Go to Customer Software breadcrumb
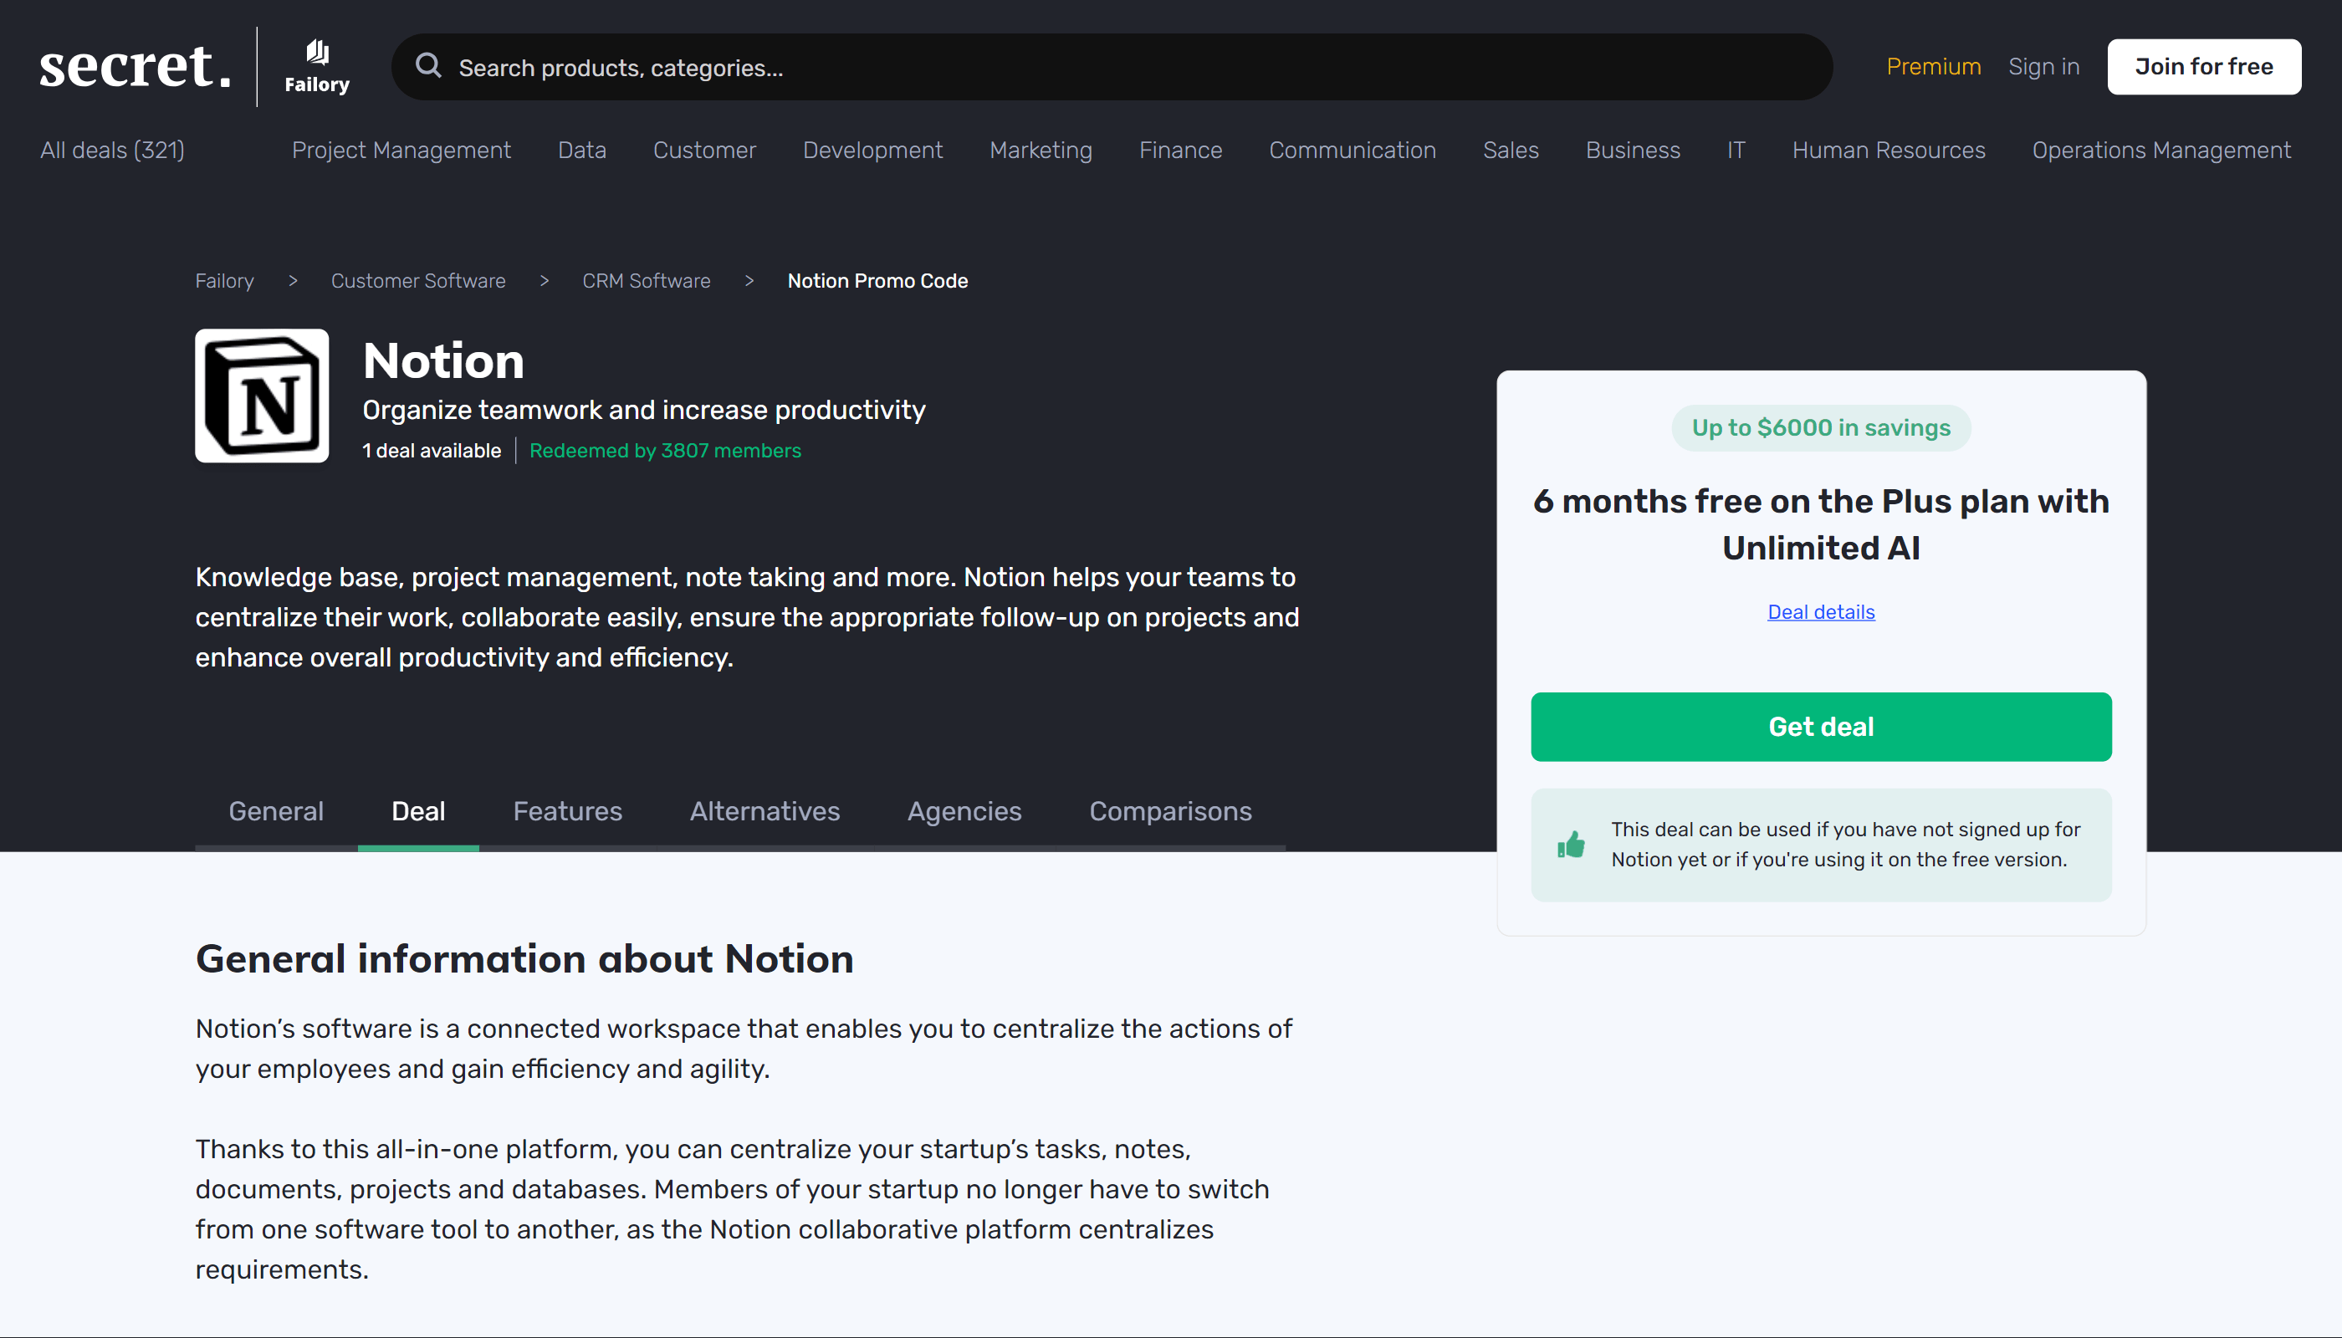 pyautogui.click(x=418, y=280)
